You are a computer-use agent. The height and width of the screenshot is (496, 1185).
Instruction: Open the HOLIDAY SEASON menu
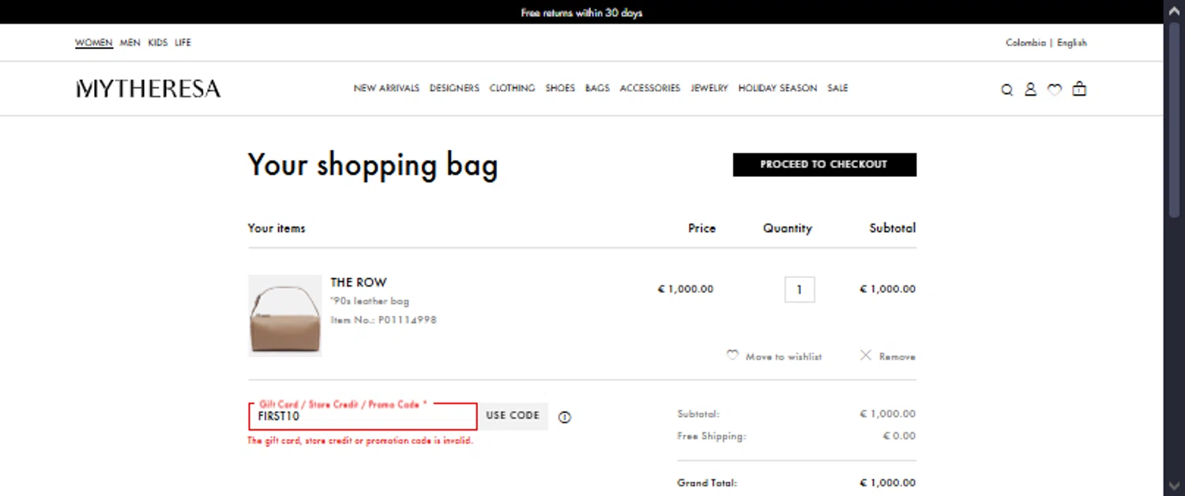point(777,88)
